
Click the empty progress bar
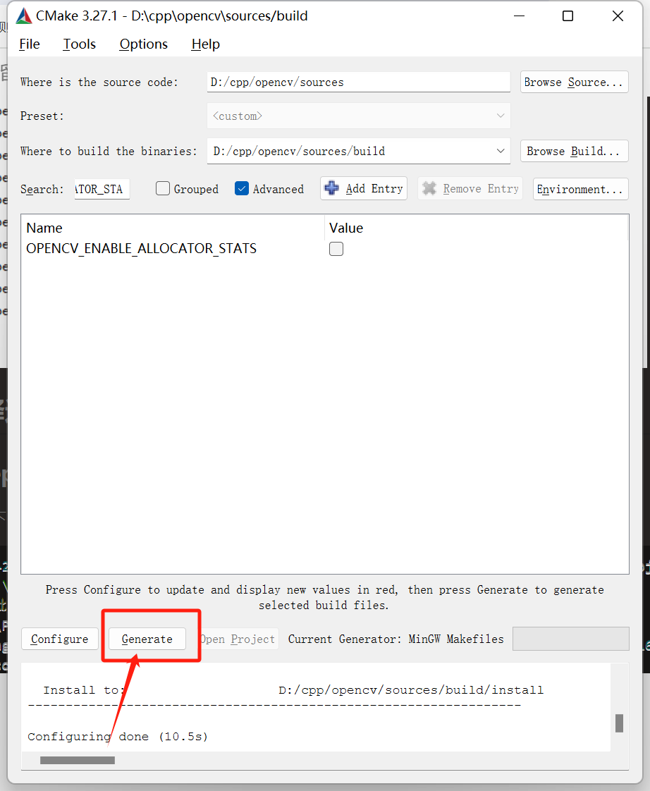click(571, 639)
